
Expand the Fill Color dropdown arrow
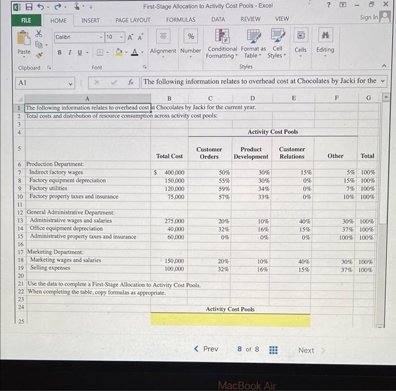point(126,53)
